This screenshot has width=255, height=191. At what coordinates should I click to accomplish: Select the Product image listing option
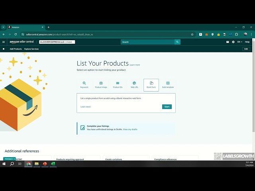[x=101, y=85]
